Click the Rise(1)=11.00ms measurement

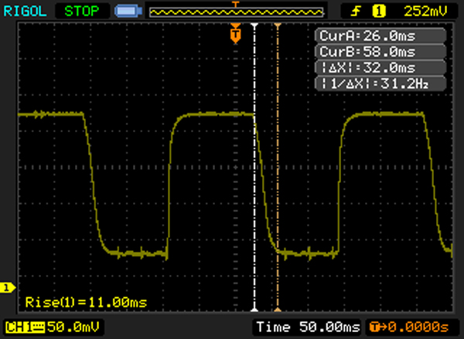(x=86, y=303)
